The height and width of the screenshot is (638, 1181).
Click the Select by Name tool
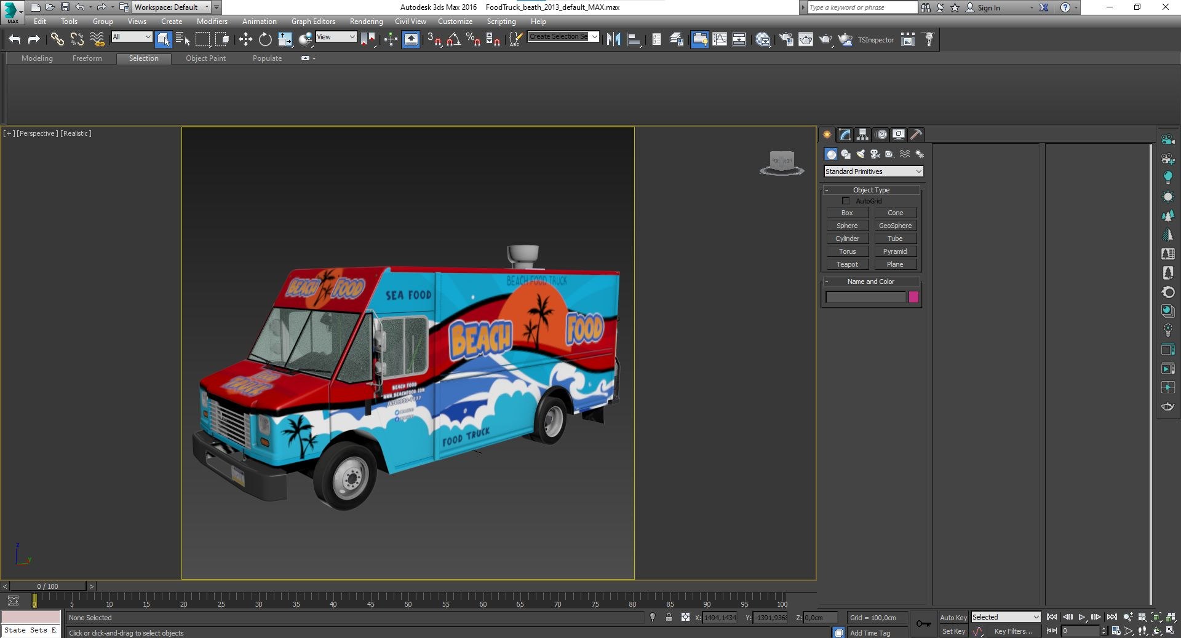point(183,40)
